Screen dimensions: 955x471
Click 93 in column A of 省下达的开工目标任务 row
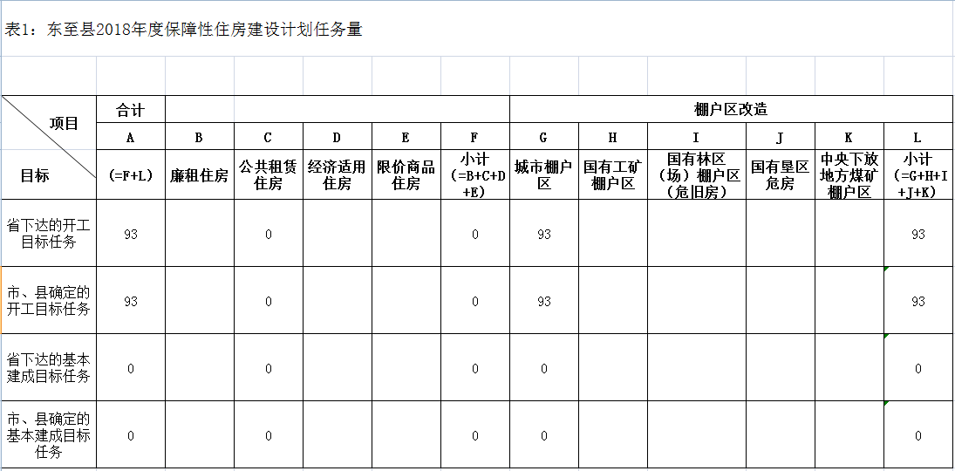click(130, 234)
